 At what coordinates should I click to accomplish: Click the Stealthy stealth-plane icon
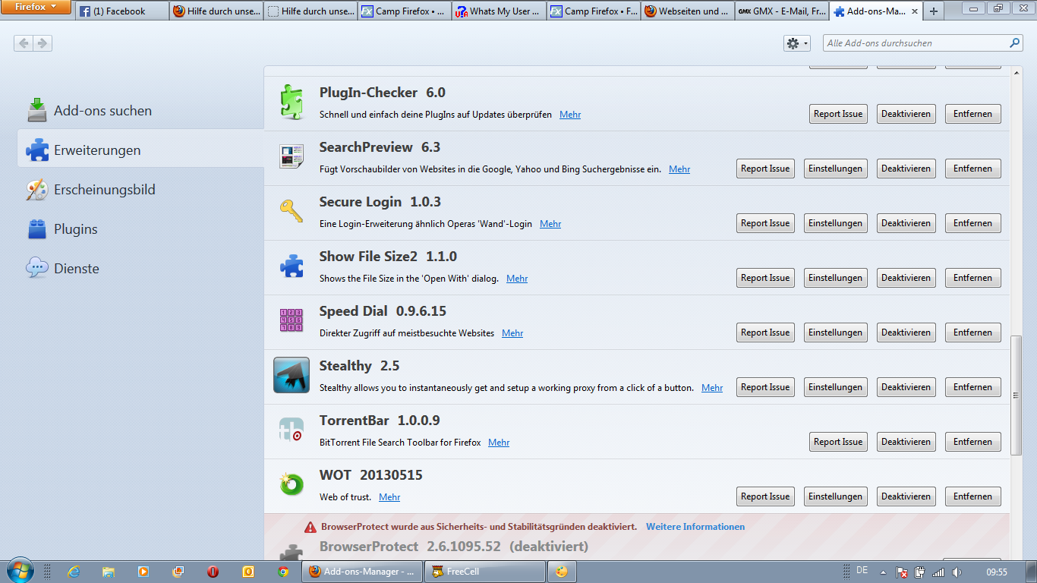292,375
